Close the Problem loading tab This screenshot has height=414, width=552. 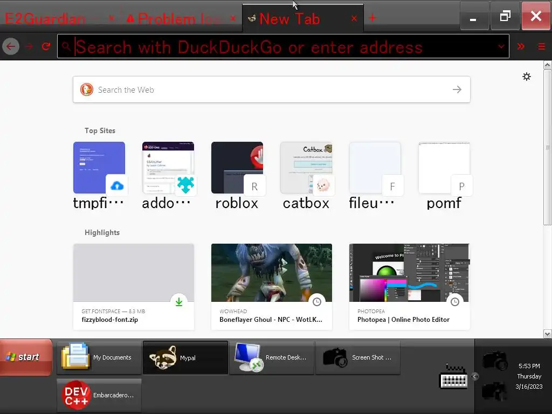click(233, 18)
